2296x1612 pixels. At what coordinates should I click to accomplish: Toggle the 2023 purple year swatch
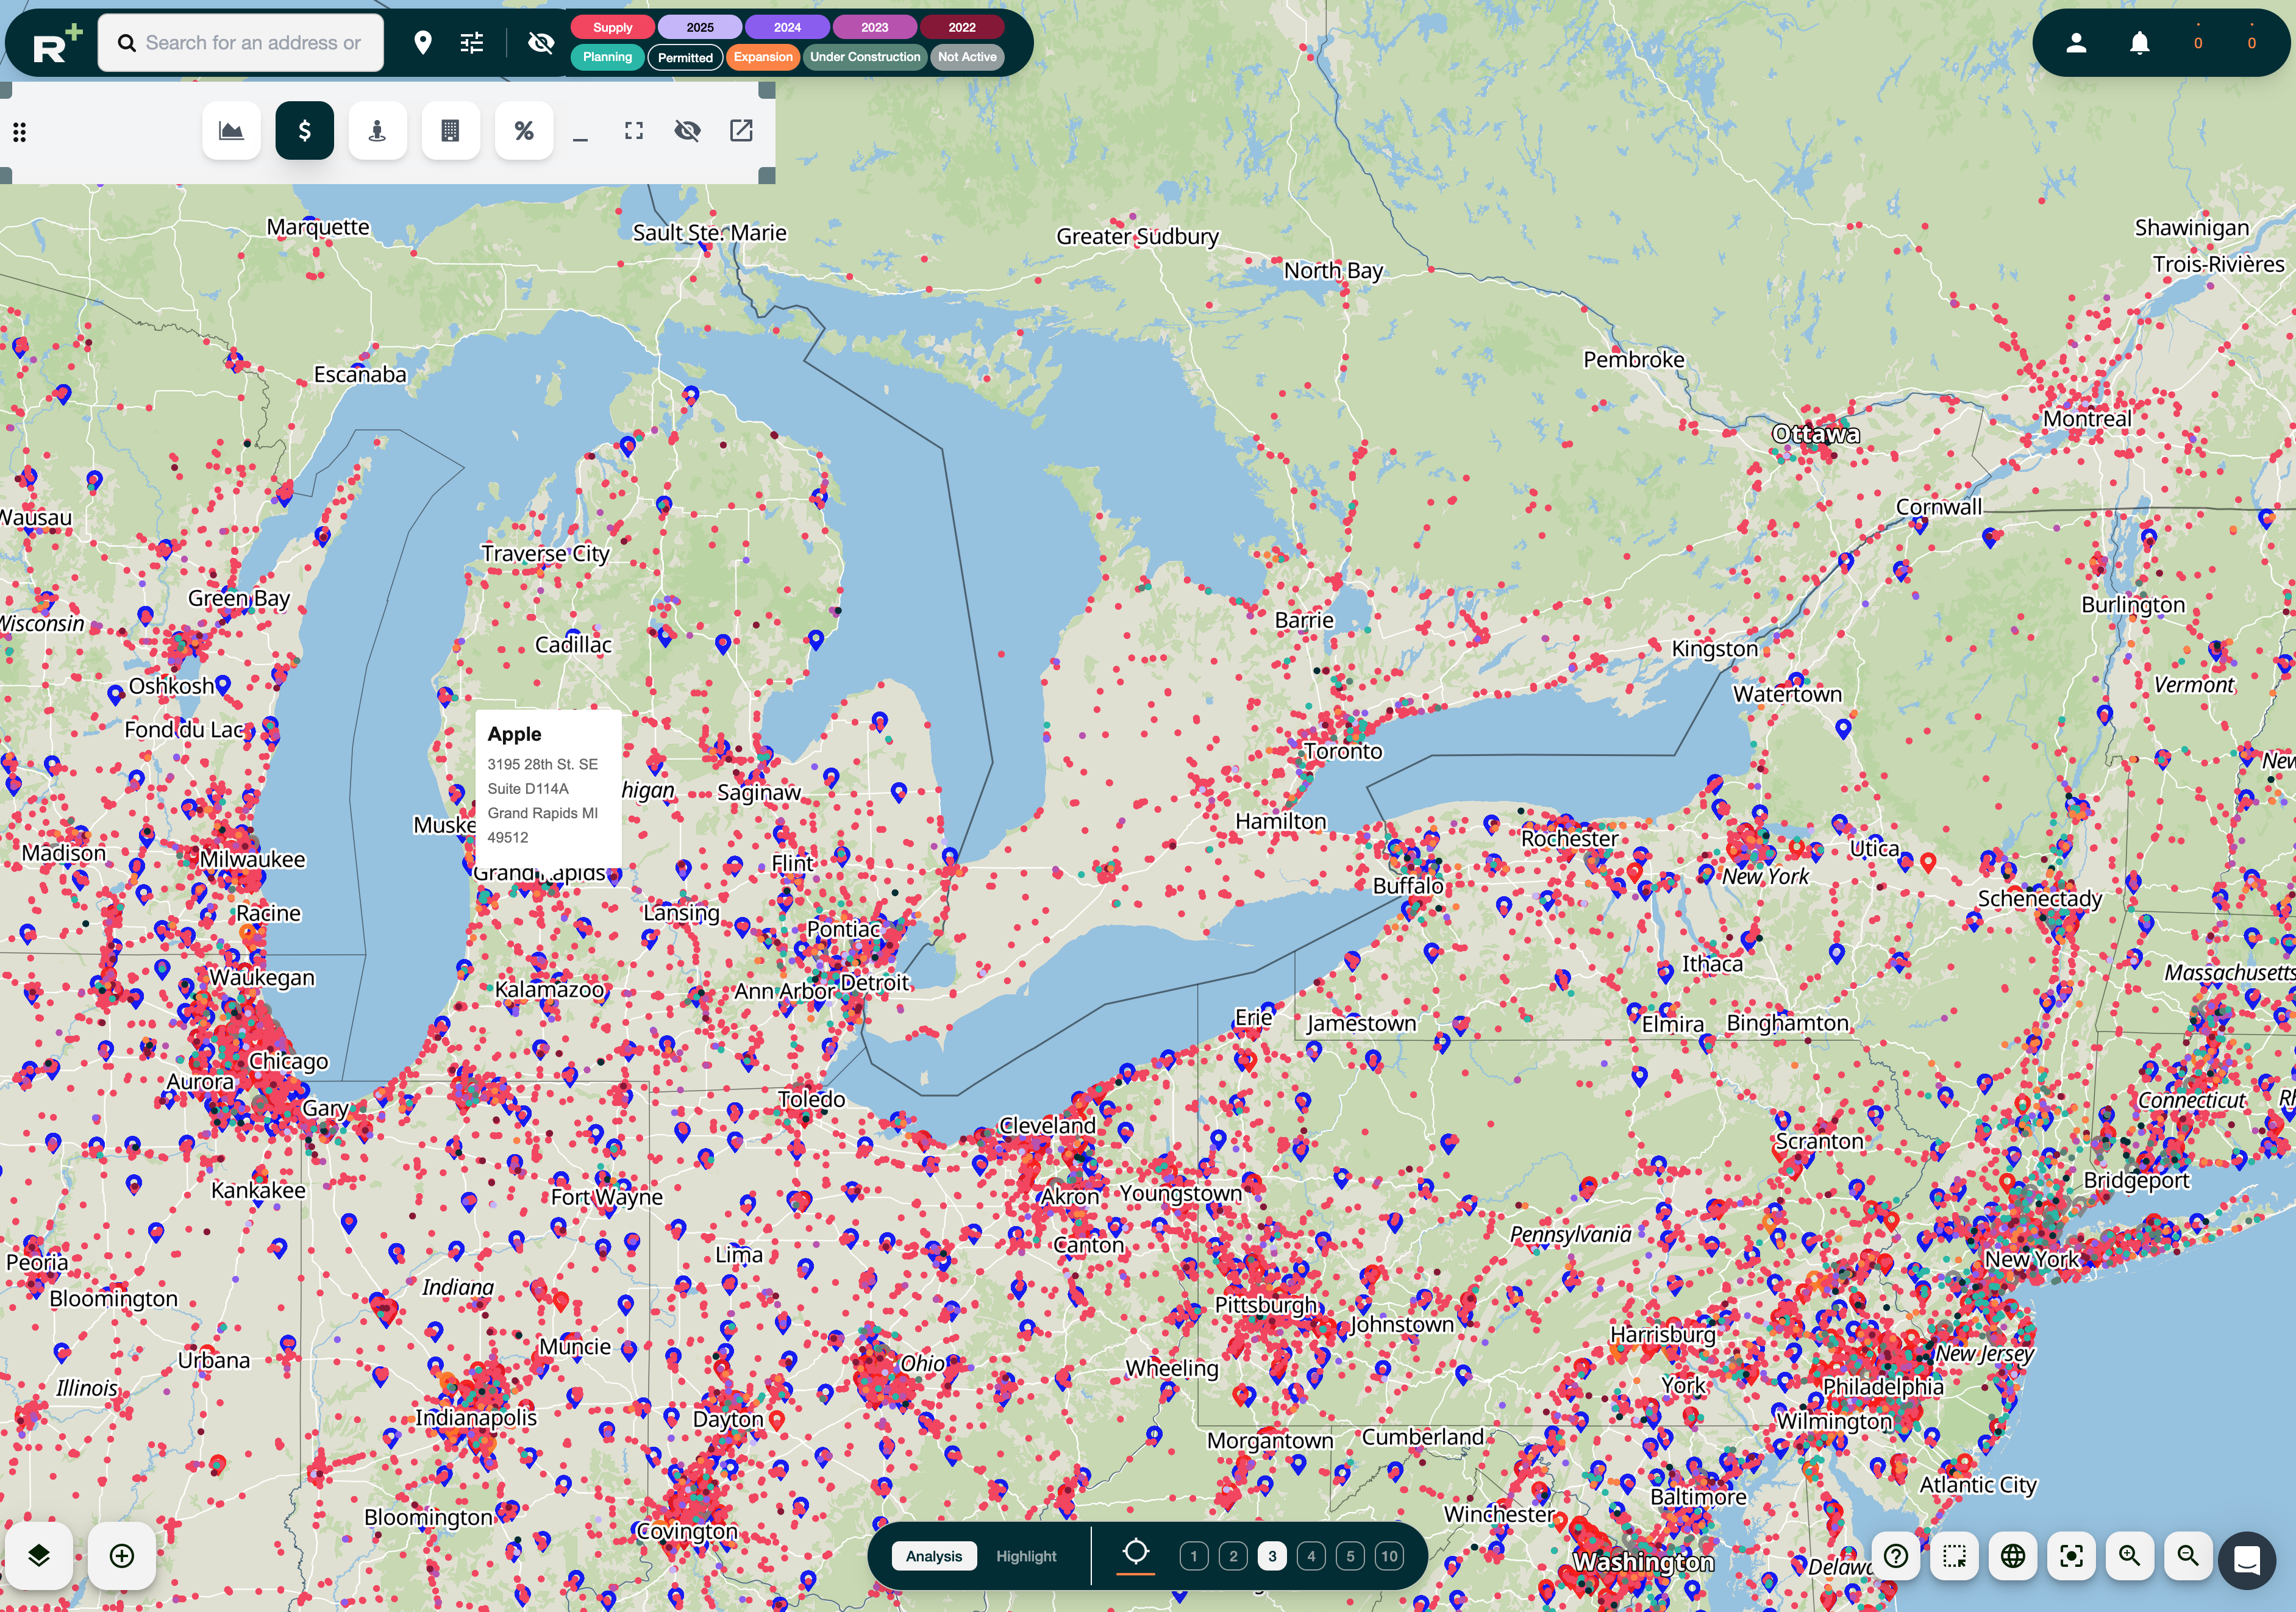tap(874, 27)
